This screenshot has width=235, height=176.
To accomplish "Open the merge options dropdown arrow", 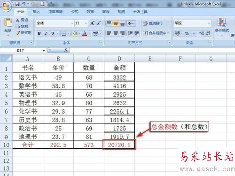I will pos(168,33).
